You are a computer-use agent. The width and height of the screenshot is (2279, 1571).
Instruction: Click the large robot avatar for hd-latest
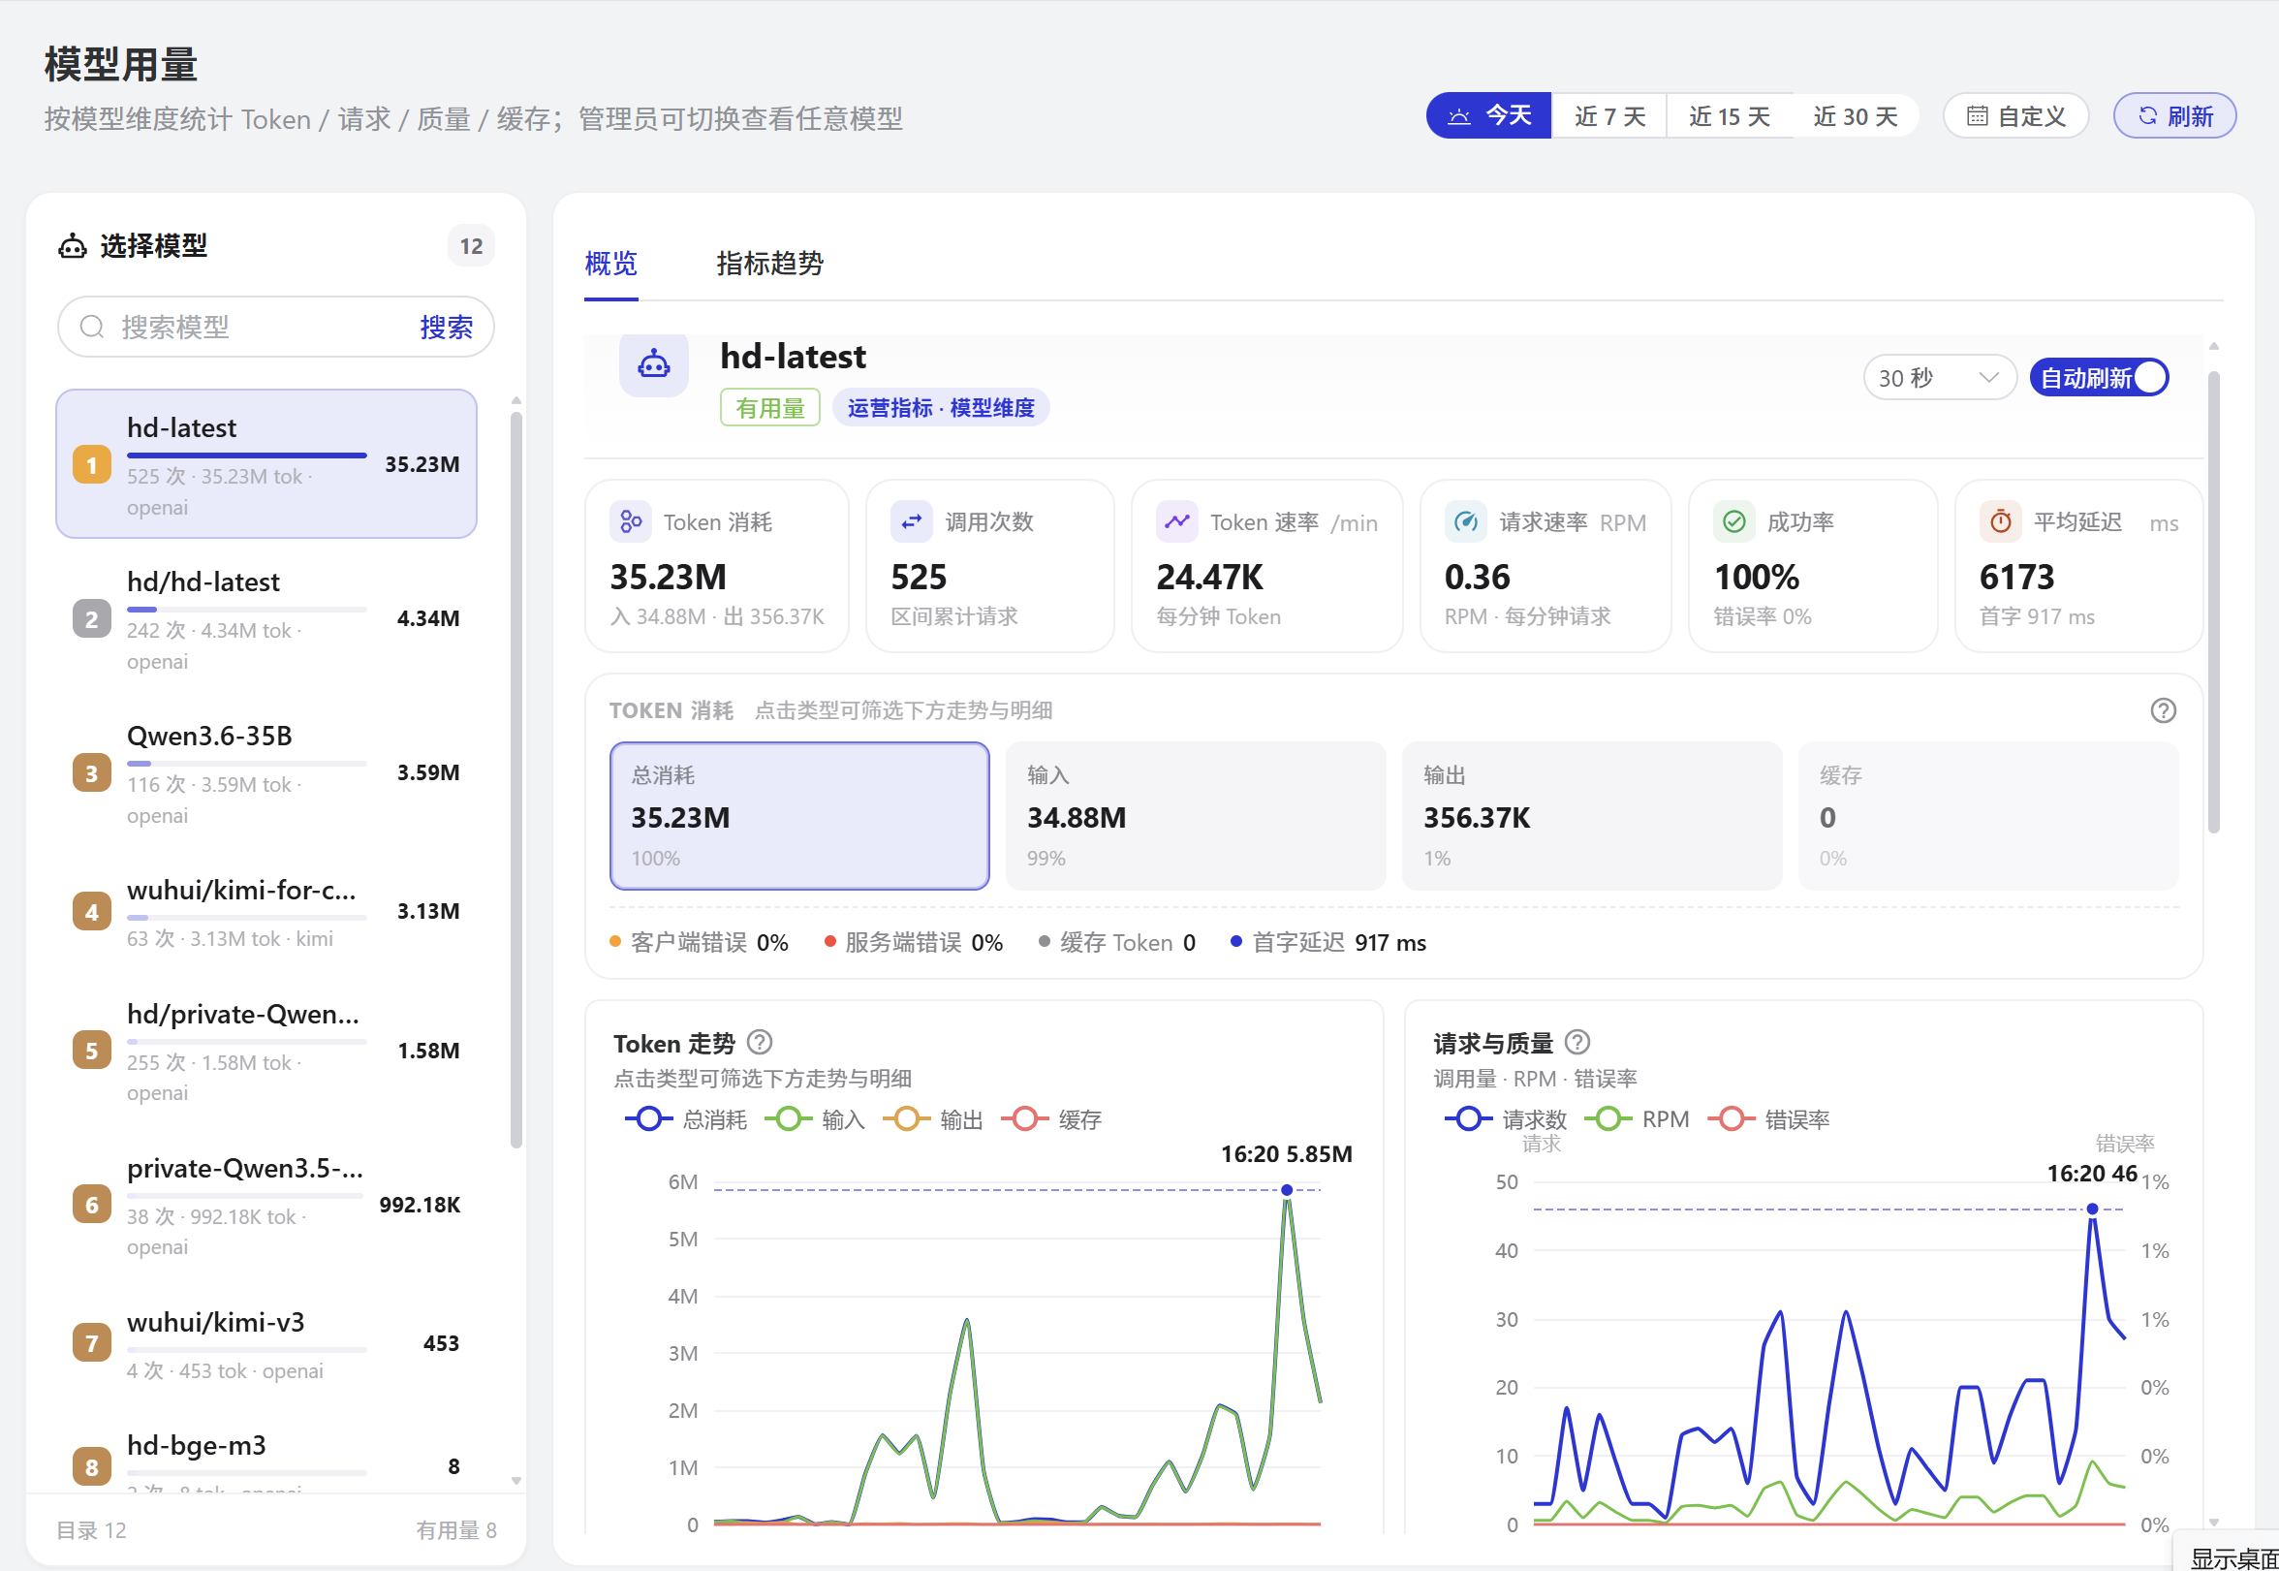[653, 364]
